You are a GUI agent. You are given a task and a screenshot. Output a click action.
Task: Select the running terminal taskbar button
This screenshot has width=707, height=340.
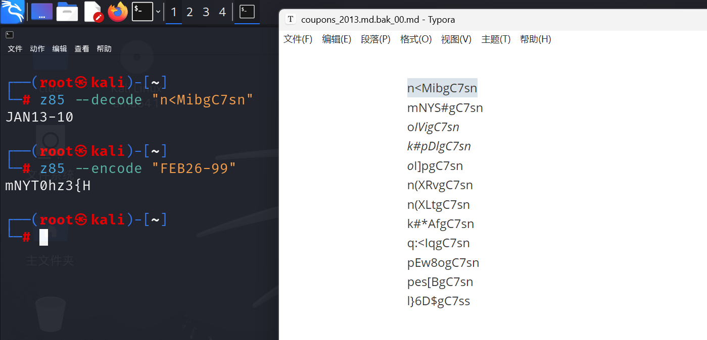pos(247,12)
